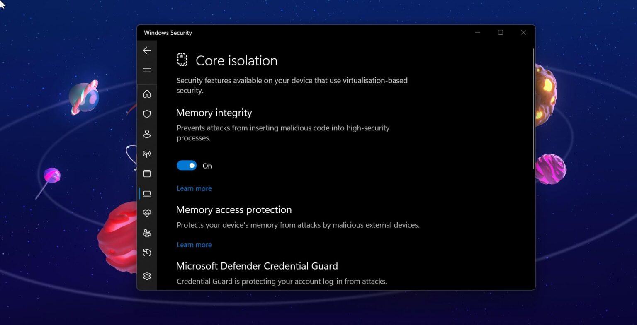Open App & browser control icon
This screenshot has height=325, width=637.
[147, 173]
